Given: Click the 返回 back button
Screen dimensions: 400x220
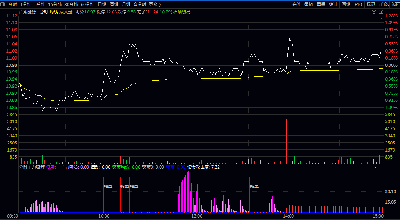Looking at the screenshot, I should click(x=396, y=5).
